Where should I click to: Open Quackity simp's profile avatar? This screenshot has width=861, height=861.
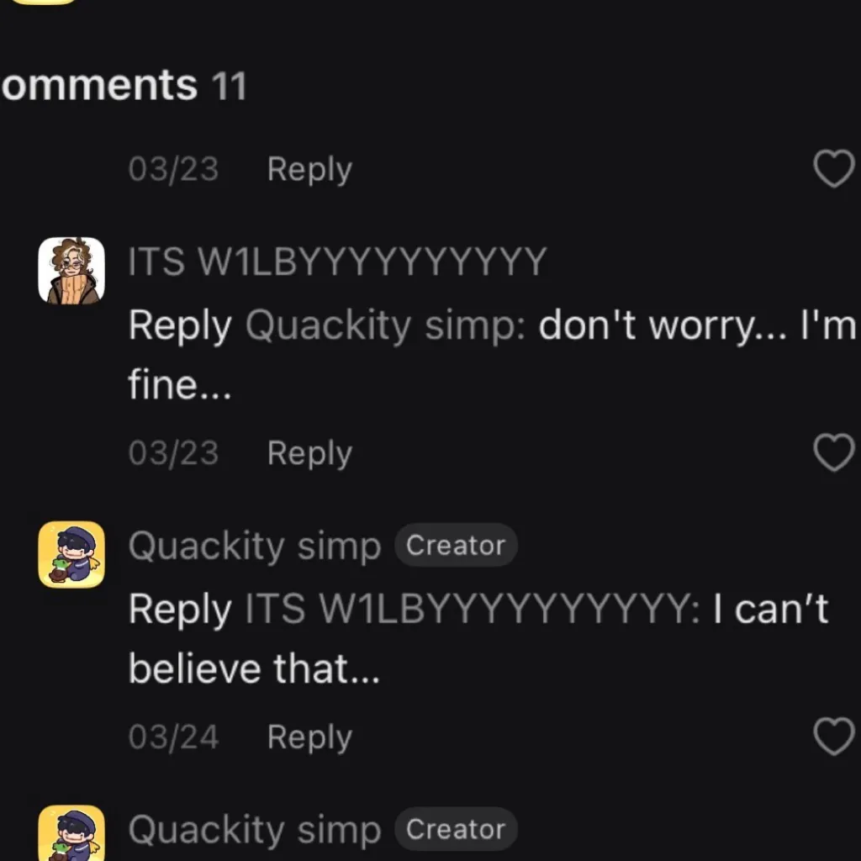tap(71, 554)
